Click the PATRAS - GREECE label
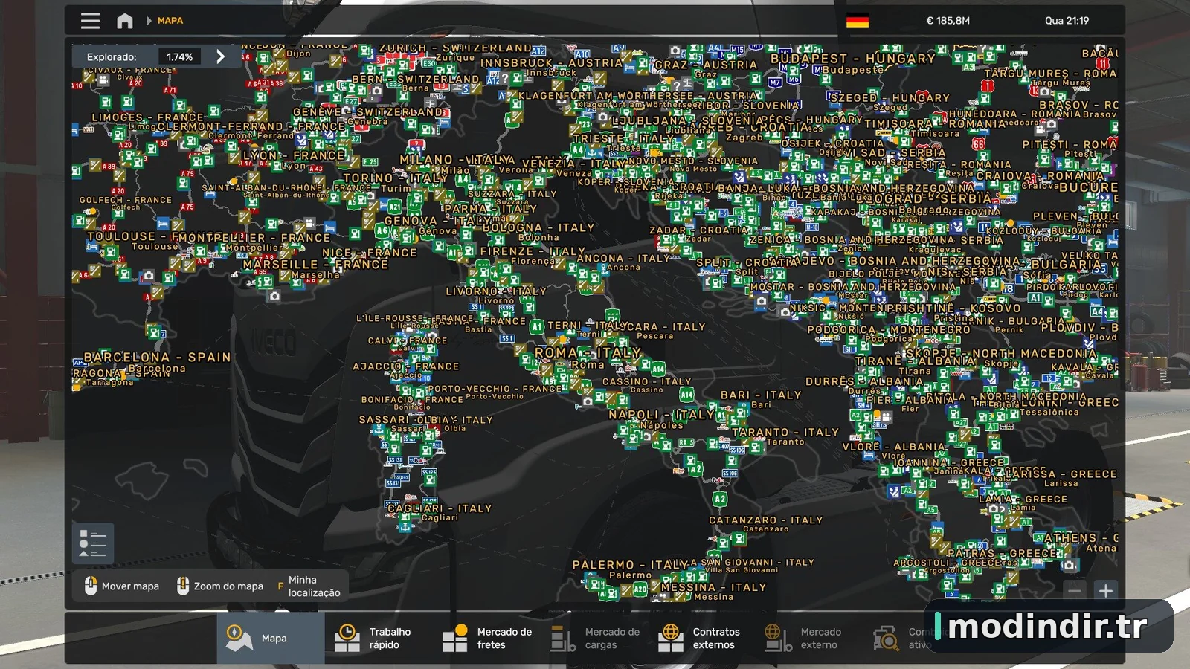Screen dimensions: 1190x669 1002,553
